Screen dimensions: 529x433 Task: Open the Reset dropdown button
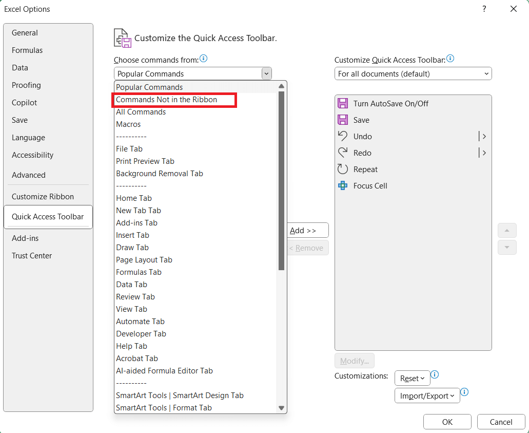412,378
